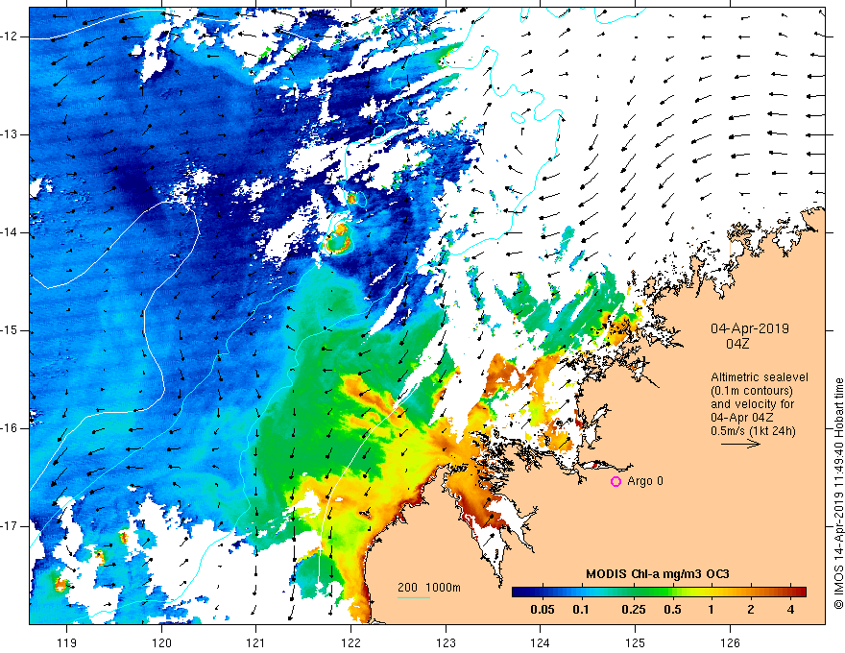This screenshot has height=653, width=845.
Task: Click the latitude axis label -12
Action: point(10,36)
